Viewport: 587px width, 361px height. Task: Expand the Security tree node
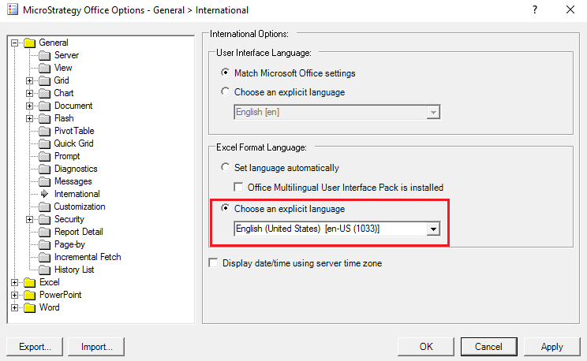[29, 220]
